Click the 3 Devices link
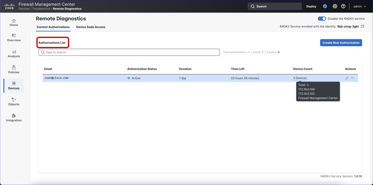Viewport: 373px width, 185px height. pos(300,78)
